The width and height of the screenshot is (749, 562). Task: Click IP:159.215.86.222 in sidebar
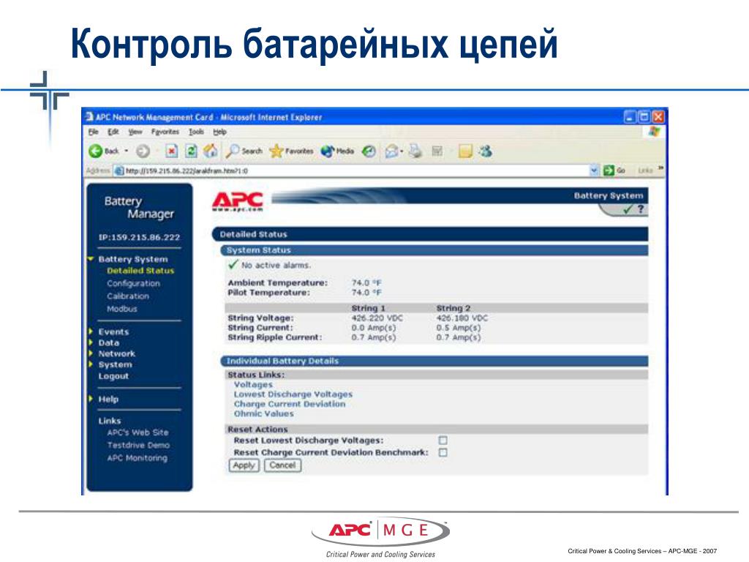pyautogui.click(x=139, y=237)
